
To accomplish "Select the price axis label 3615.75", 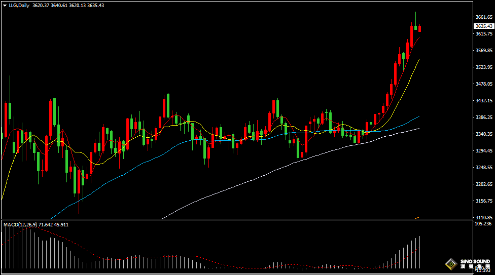I will 484,34.
